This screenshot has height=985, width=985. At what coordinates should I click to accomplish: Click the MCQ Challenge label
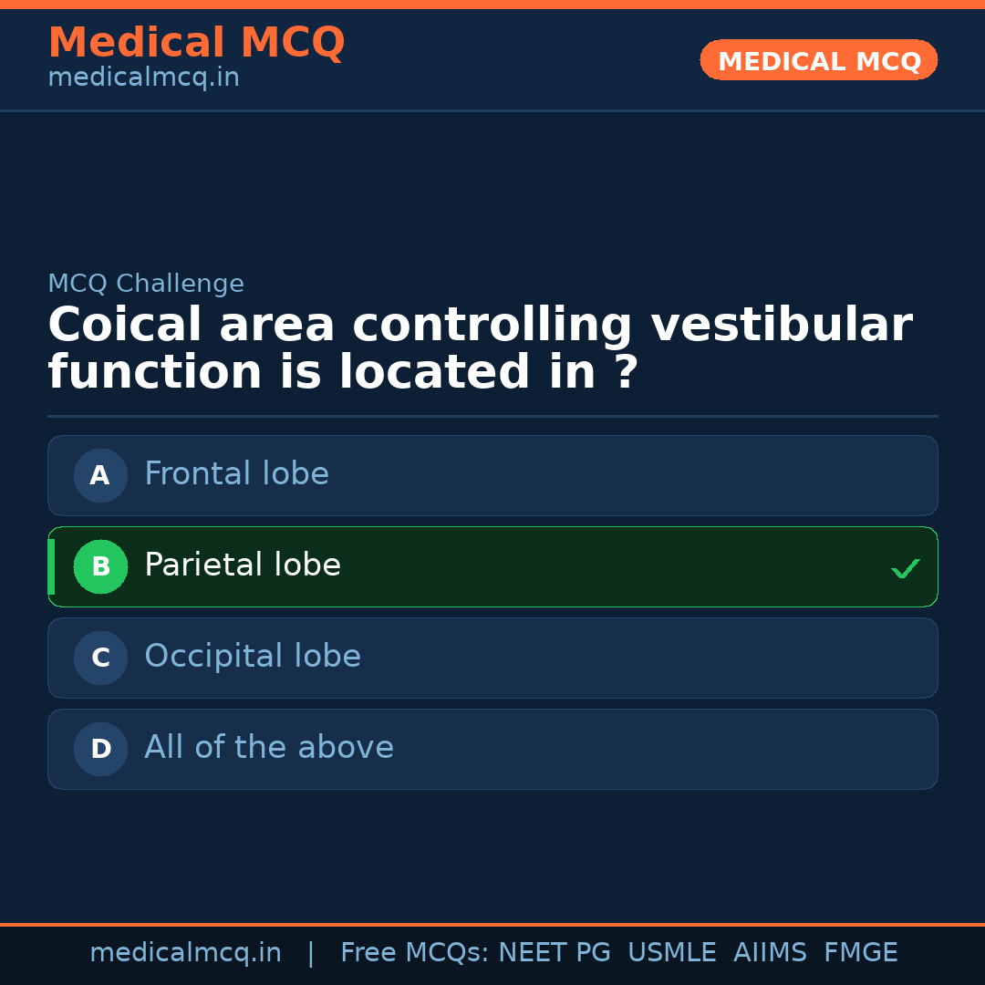coord(146,284)
